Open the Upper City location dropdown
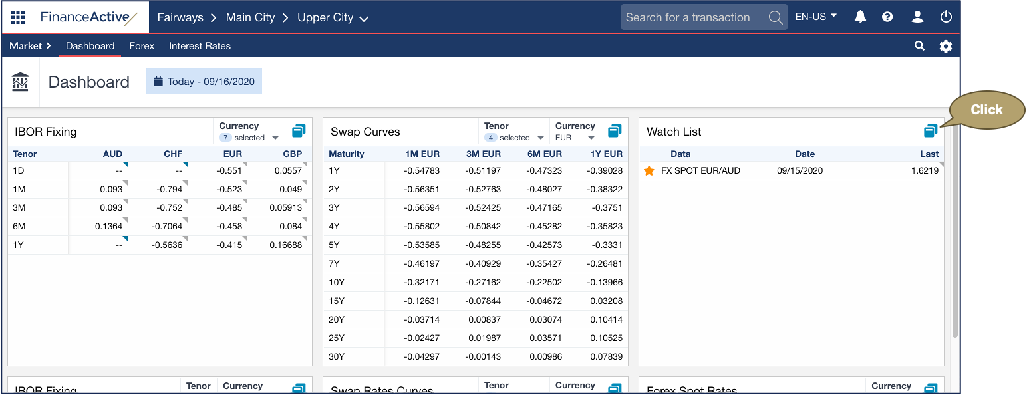Image resolution: width=1027 pixels, height=395 pixels. [333, 17]
